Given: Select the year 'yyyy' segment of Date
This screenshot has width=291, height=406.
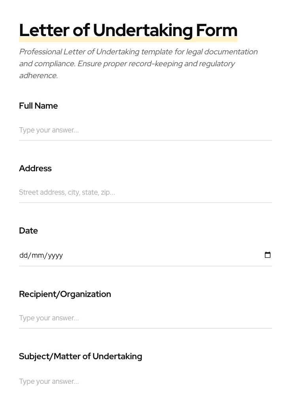Looking at the screenshot, I should click(x=55, y=255).
